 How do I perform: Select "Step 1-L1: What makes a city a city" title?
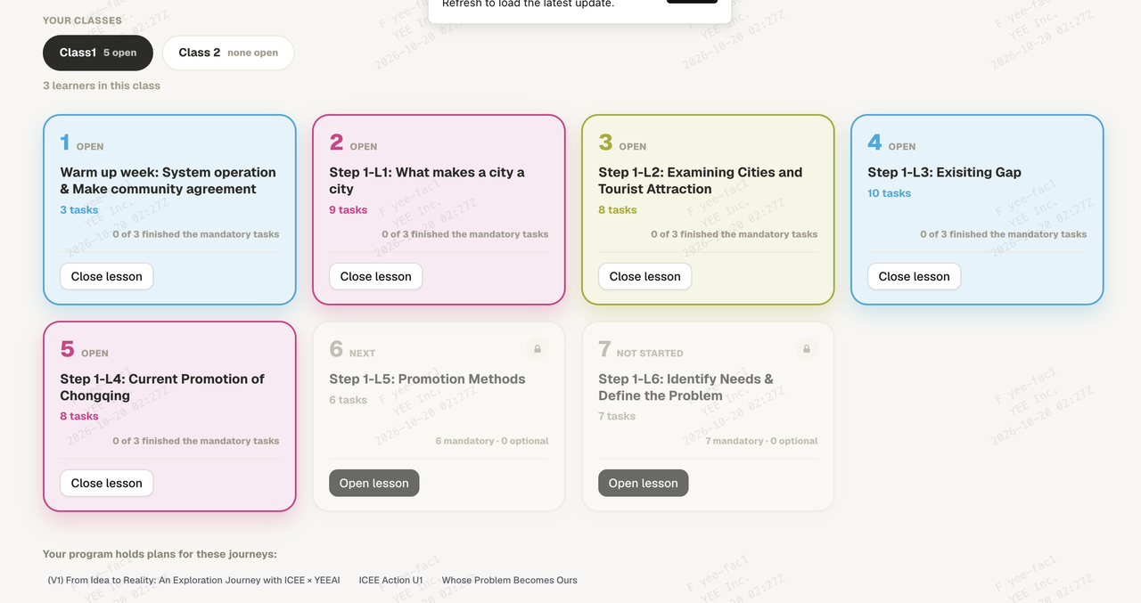427,181
